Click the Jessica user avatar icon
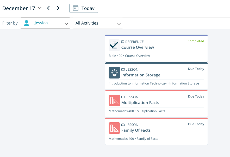The image size is (230, 157). point(26,23)
